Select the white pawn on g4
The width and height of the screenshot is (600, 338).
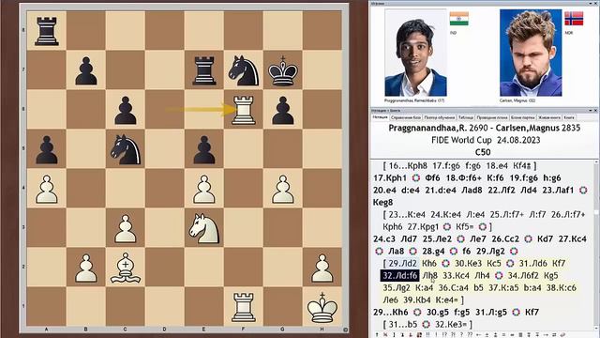point(283,189)
